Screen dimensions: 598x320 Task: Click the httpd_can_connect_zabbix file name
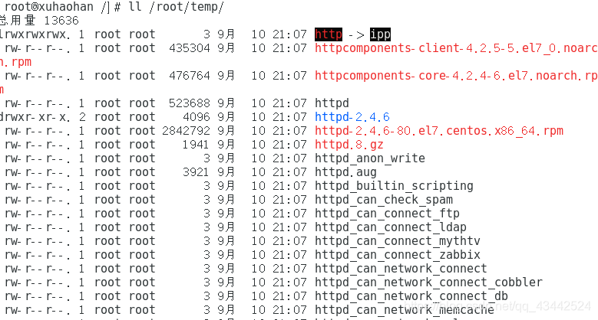[x=398, y=255]
